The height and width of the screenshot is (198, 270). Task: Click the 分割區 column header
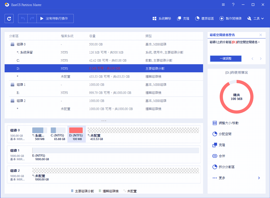[14, 36]
